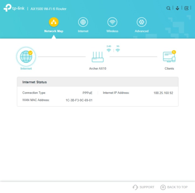The width and height of the screenshot is (195, 193).
Task: Click the MAC address 1C-3B-F3-9C-69-01
Action: [x=79, y=100]
